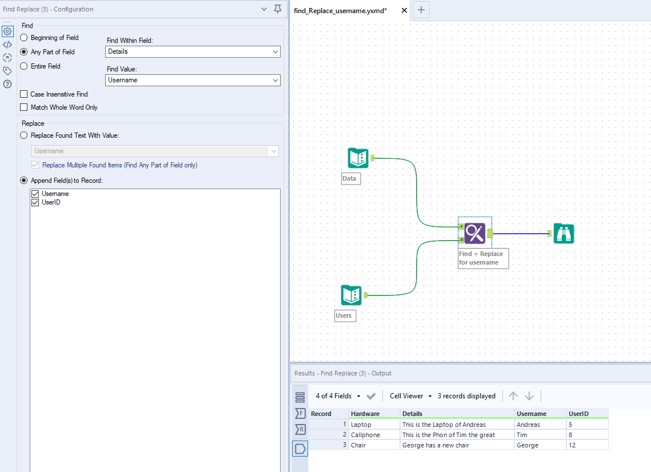Image resolution: width=651 pixels, height=472 pixels.
Task: Select the XML view icon in left sidebar
Action: (x=7, y=45)
